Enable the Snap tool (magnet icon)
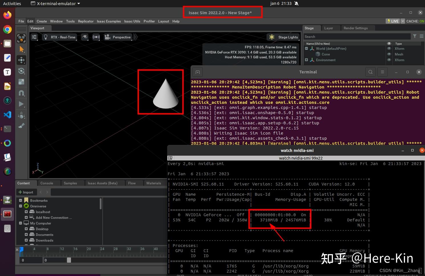Screen dimensions: 425x276 click(x=21, y=93)
